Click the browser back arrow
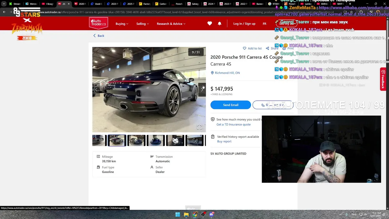389x219 pixels. 4,12
